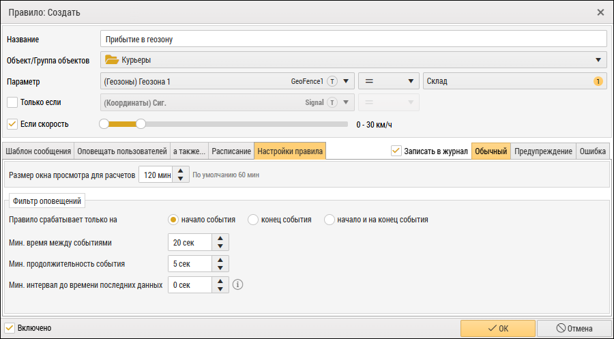Viewport: 614px width, 339px height.
Task: Select the конец события radio option
Action: (x=253, y=220)
